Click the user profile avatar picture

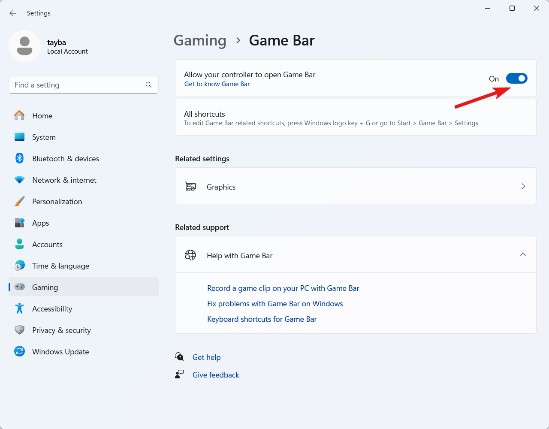click(25, 46)
